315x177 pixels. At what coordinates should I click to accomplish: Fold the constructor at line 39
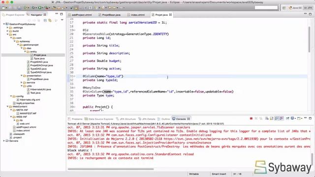click(x=74, y=107)
